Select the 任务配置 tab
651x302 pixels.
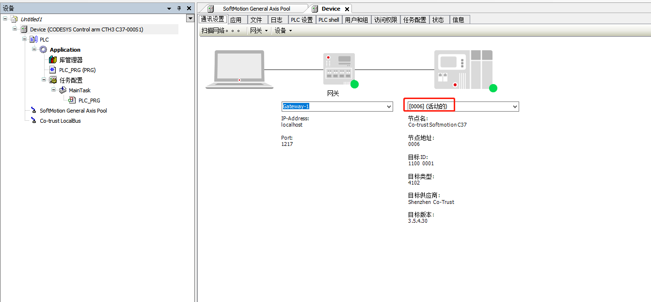(x=415, y=20)
